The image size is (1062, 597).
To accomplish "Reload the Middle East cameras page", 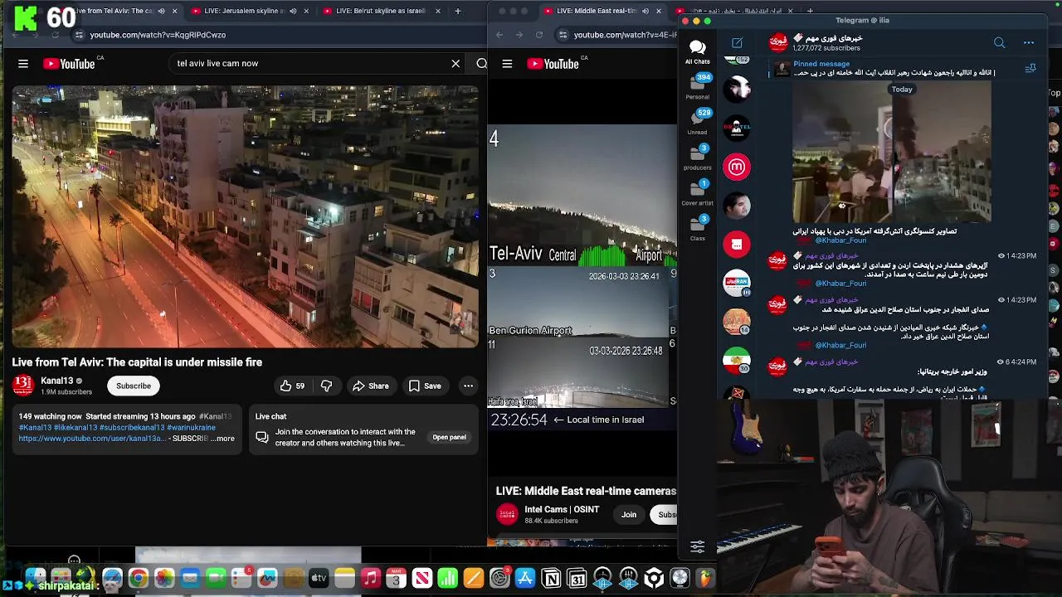I will (x=539, y=35).
